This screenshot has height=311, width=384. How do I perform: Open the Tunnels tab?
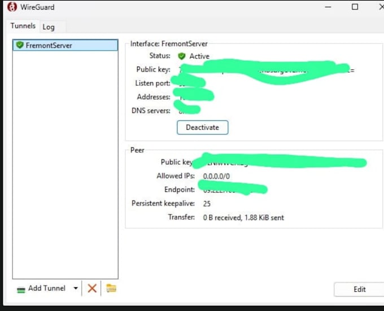23,26
